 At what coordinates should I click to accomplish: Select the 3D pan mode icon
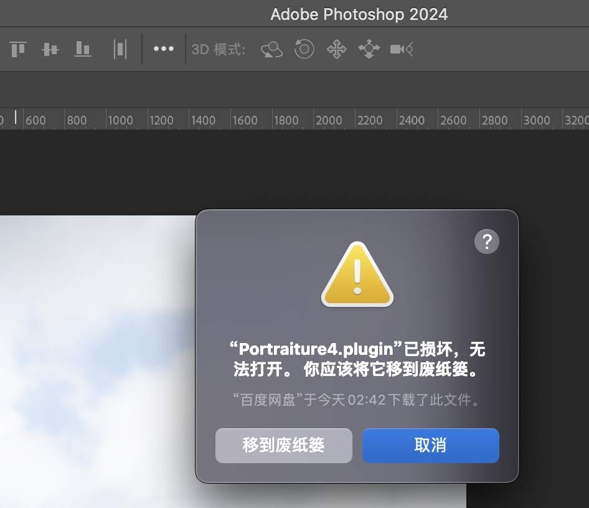[336, 49]
